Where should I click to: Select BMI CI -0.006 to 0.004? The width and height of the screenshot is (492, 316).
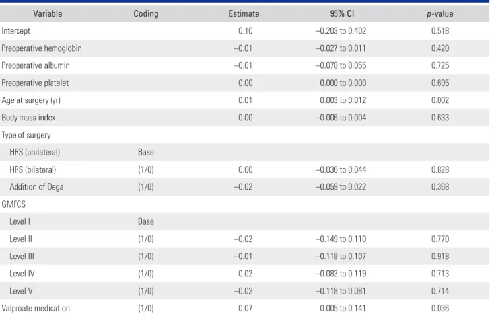pos(341,118)
